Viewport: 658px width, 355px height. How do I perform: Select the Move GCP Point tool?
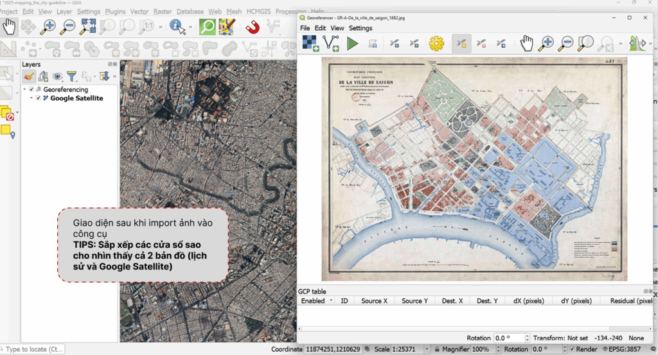click(x=501, y=44)
